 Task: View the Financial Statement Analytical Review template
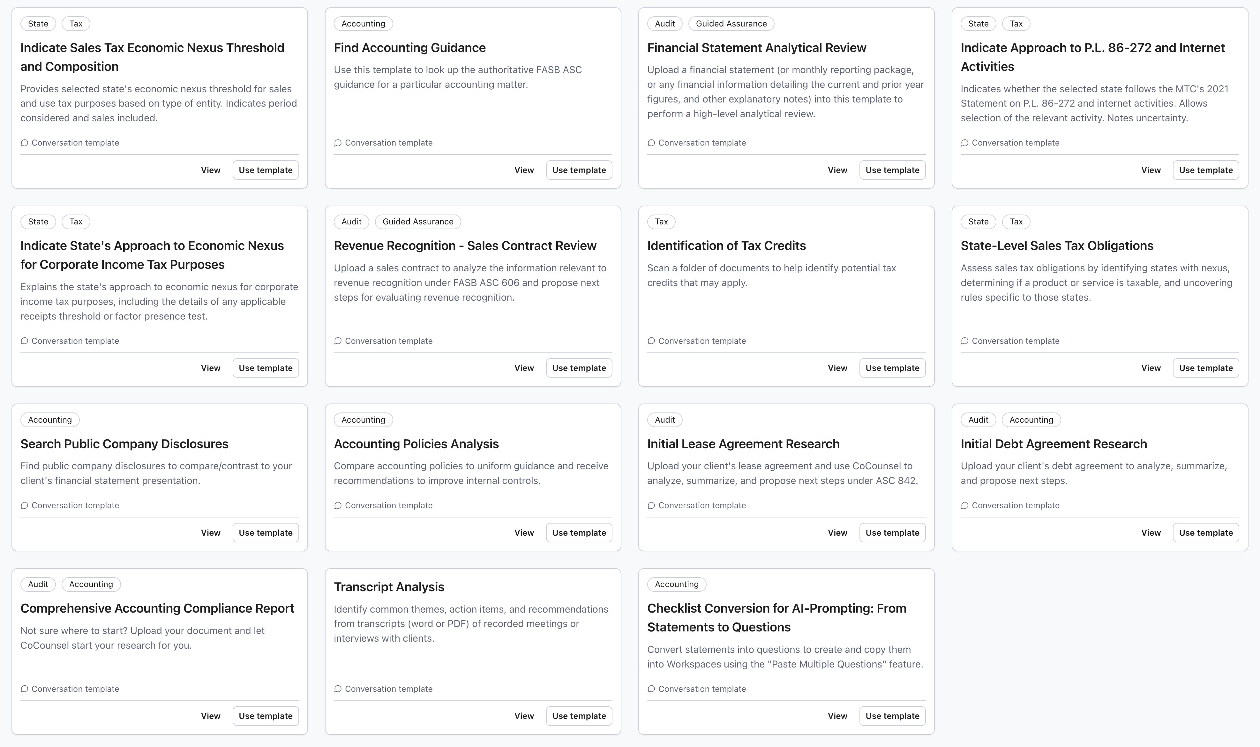(x=837, y=170)
